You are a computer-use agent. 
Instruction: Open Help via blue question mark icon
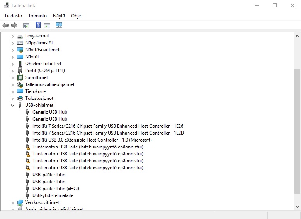(38, 25)
